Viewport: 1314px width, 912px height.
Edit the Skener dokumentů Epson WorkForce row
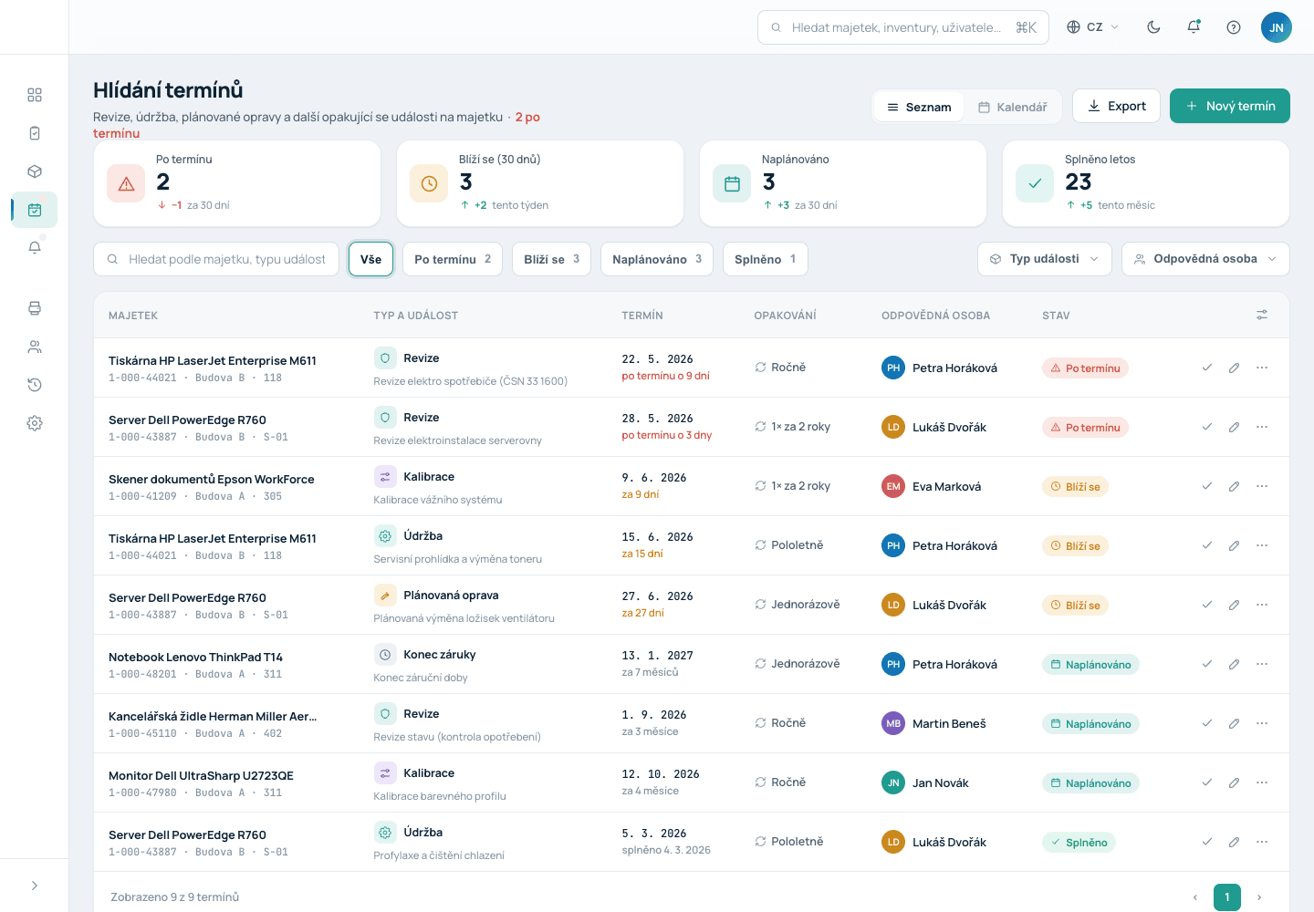pyautogui.click(x=1234, y=486)
